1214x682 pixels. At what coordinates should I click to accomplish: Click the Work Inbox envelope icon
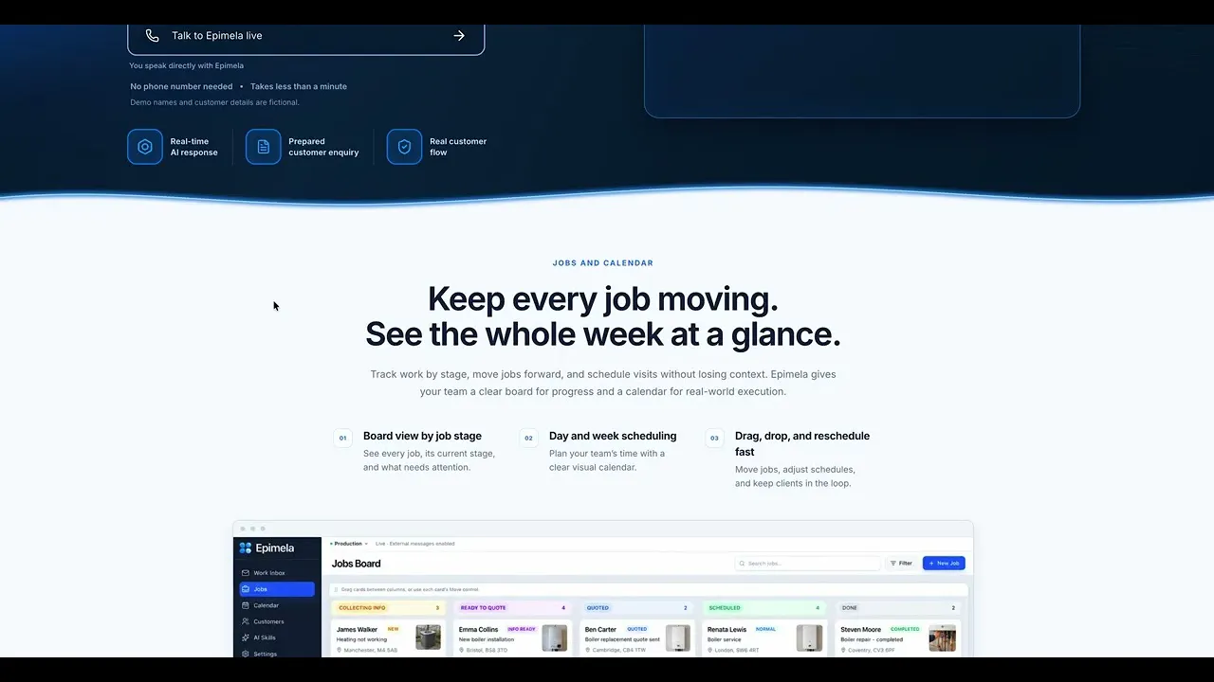[246, 573]
